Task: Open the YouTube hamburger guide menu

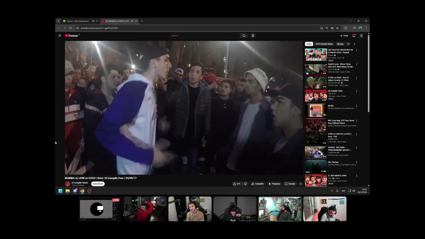Action: pos(60,36)
